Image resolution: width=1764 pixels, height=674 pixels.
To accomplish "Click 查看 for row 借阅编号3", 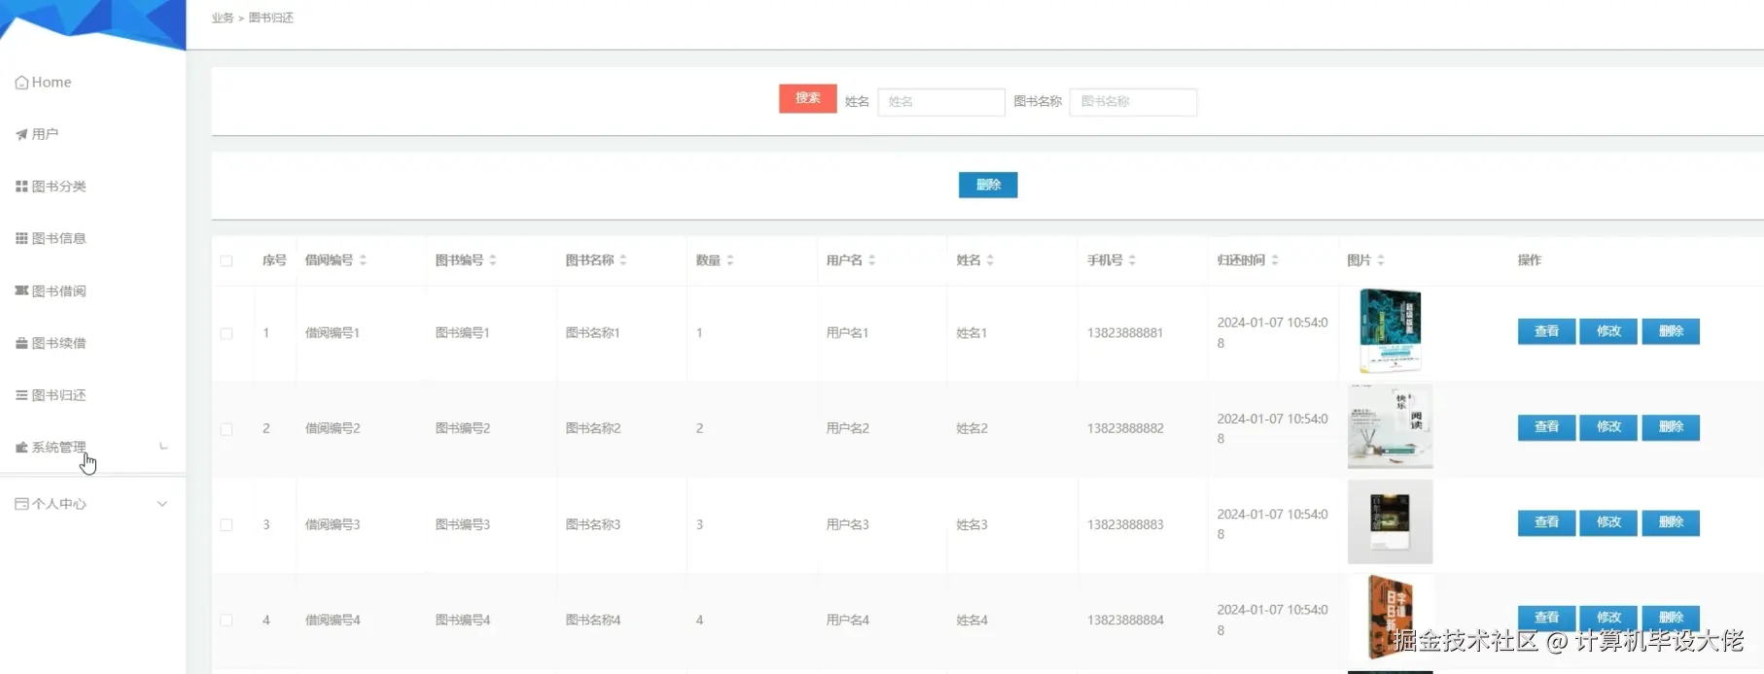I will [x=1546, y=522].
